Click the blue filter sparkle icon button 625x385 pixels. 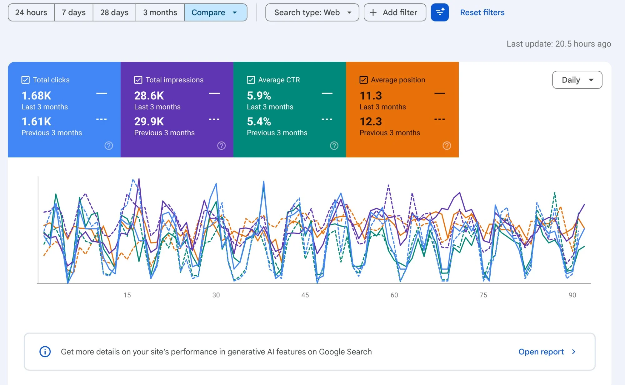pyautogui.click(x=440, y=12)
